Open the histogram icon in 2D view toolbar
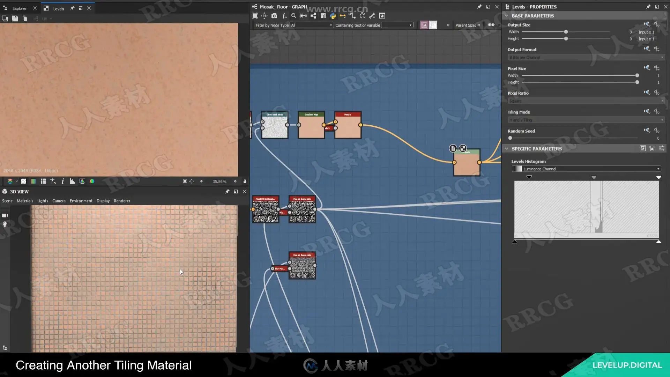 tap(72, 181)
